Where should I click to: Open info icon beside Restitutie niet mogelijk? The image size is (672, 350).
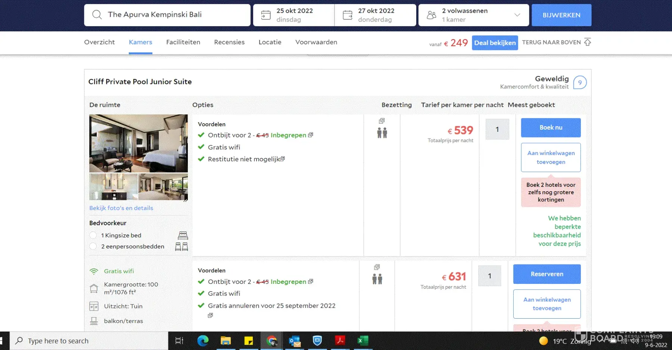pos(283,159)
